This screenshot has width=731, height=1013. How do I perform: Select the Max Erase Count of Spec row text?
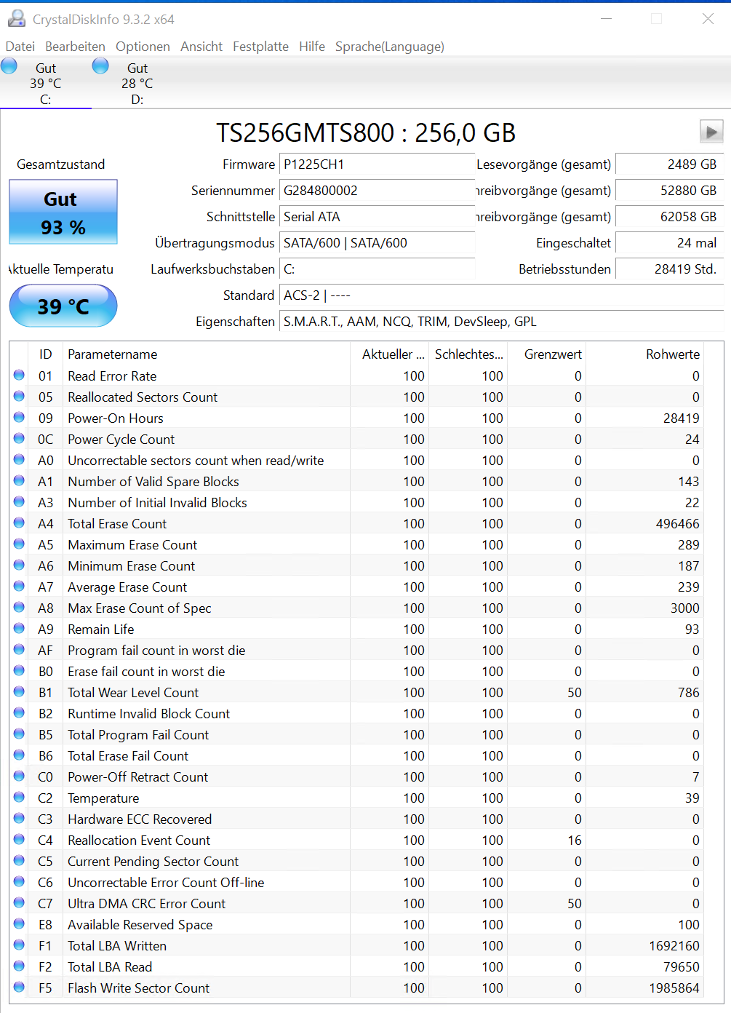click(140, 608)
